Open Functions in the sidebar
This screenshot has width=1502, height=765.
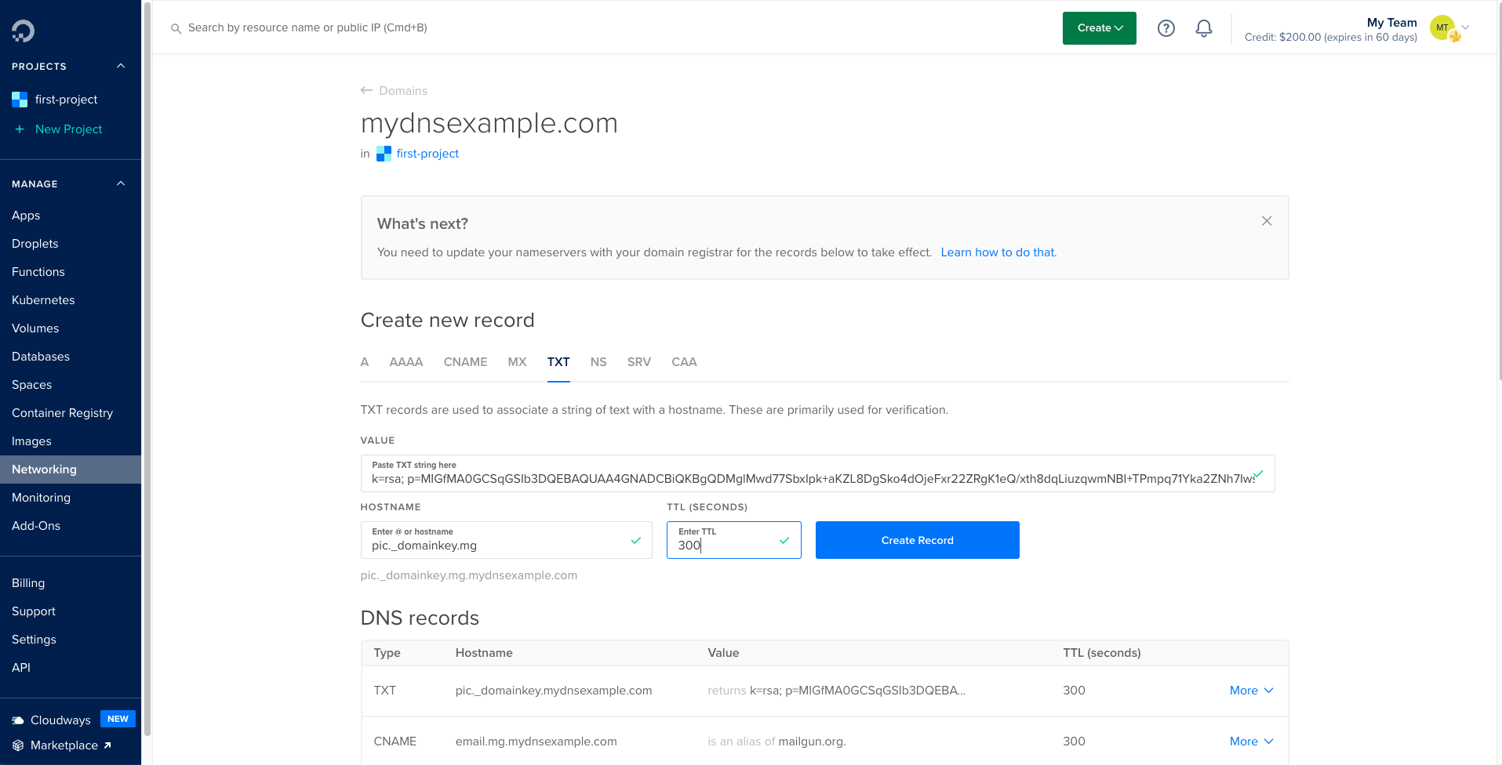pyautogui.click(x=38, y=272)
